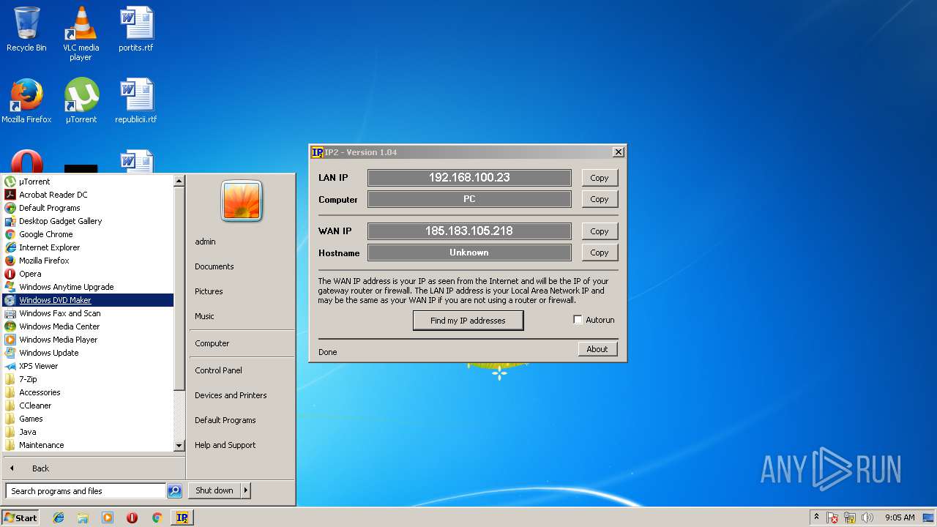Open Internet Explorer taskbar icon

click(59, 517)
